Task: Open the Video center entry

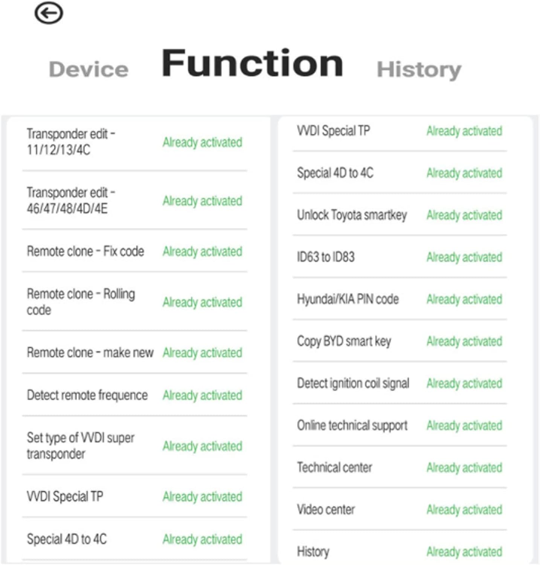Action: click(x=326, y=510)
